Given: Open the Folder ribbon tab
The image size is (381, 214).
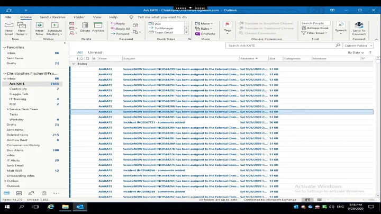Looking at the screenshot, I should 79,17.
